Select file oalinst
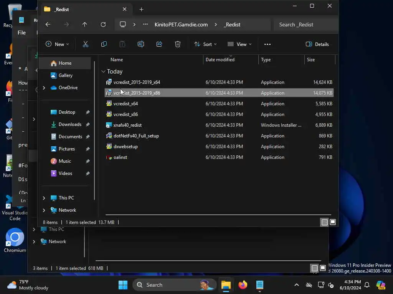Screen dimensions: 393x294 219,157
